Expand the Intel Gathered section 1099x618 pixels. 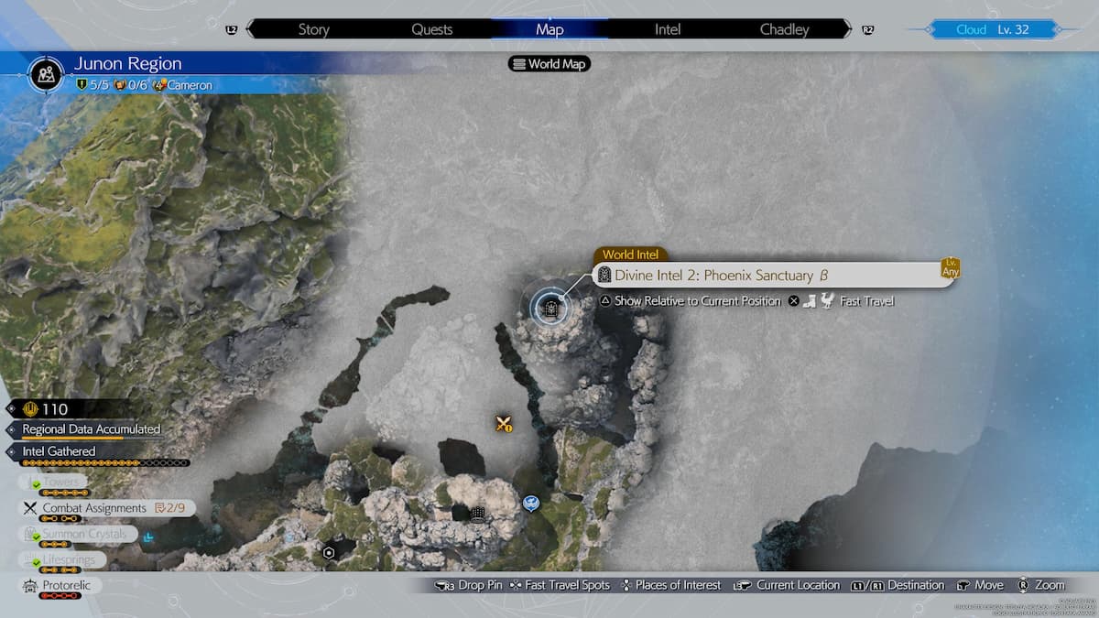[59, 451]
